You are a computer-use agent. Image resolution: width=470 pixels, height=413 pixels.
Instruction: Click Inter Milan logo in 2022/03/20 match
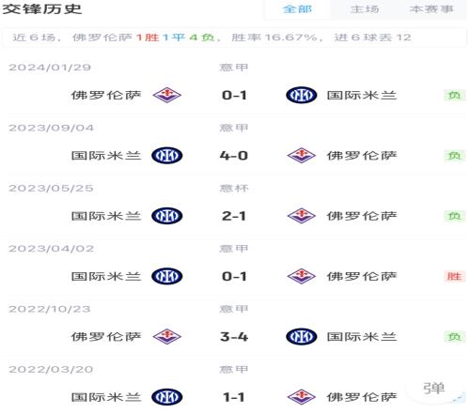pyautogui.click(x=166, y=397)
